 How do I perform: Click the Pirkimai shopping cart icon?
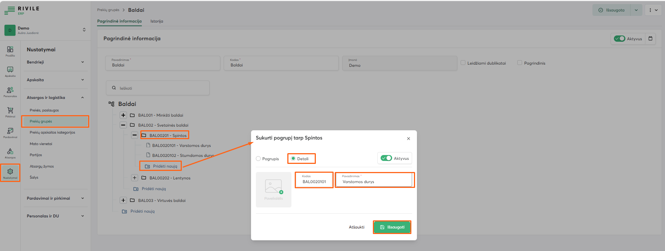point(10,111)
